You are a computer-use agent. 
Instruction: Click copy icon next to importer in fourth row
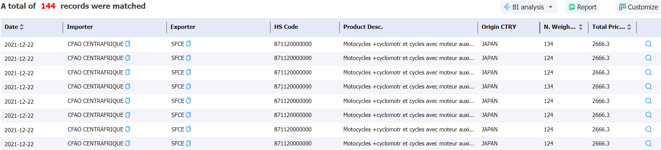[128, 87]
